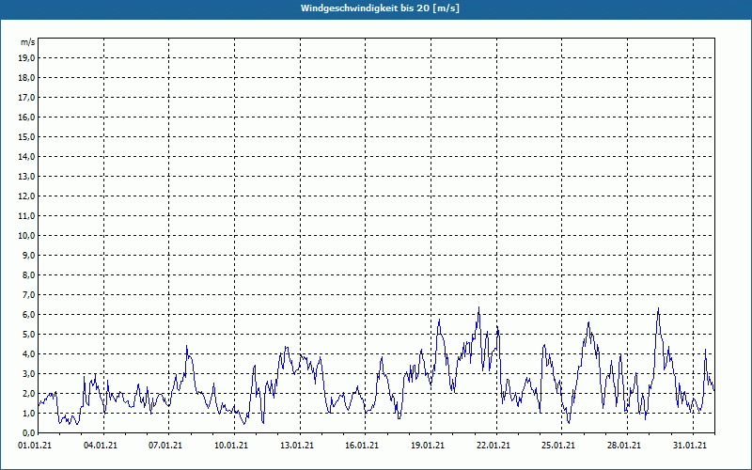
Task: Select the 3,0 y-axis value
Action: (x=28, y=373)
